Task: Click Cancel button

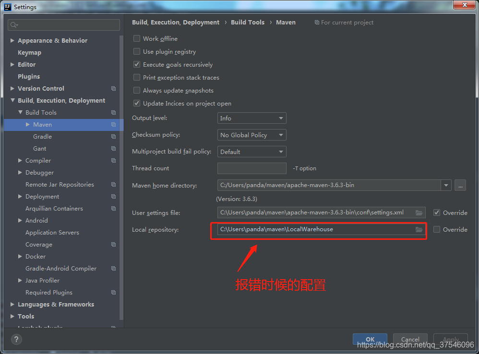Action: coord(410,339)
